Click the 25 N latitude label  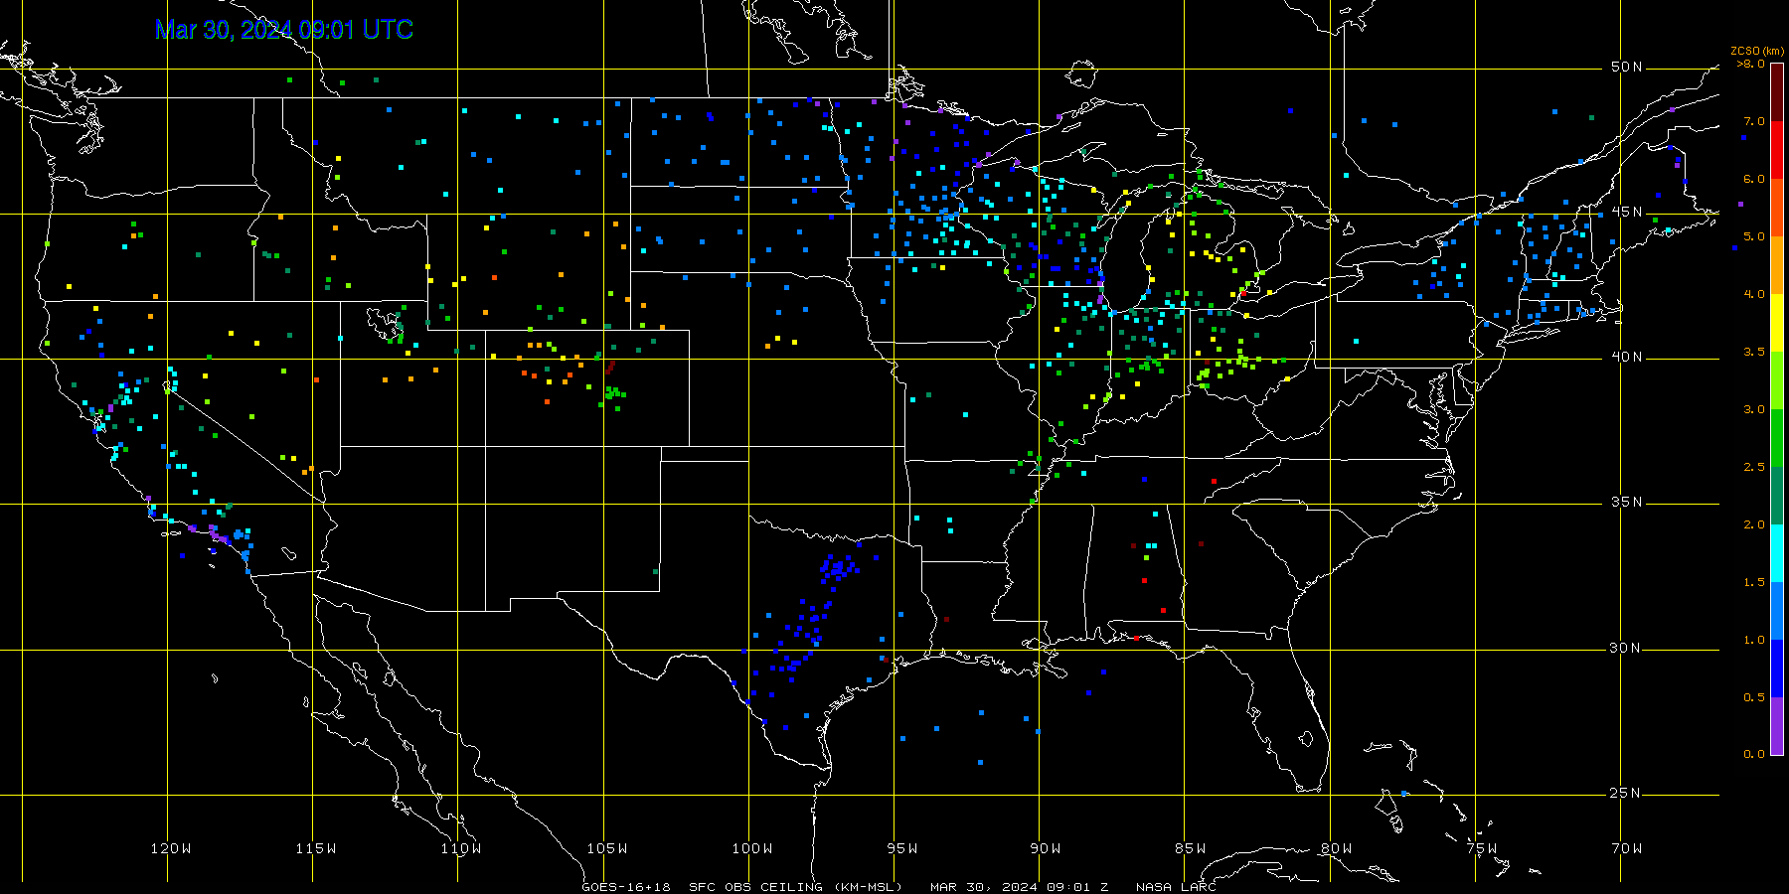pos(1626,793)
